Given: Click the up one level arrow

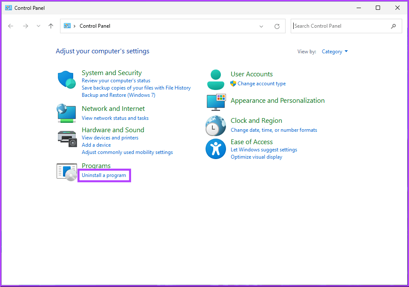Looking at the screenshot, I should (51, 26).
